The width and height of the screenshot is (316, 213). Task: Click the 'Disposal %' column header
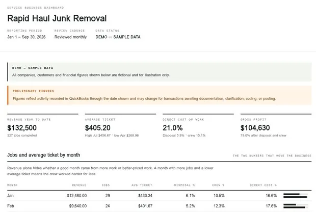coord(185,185)
